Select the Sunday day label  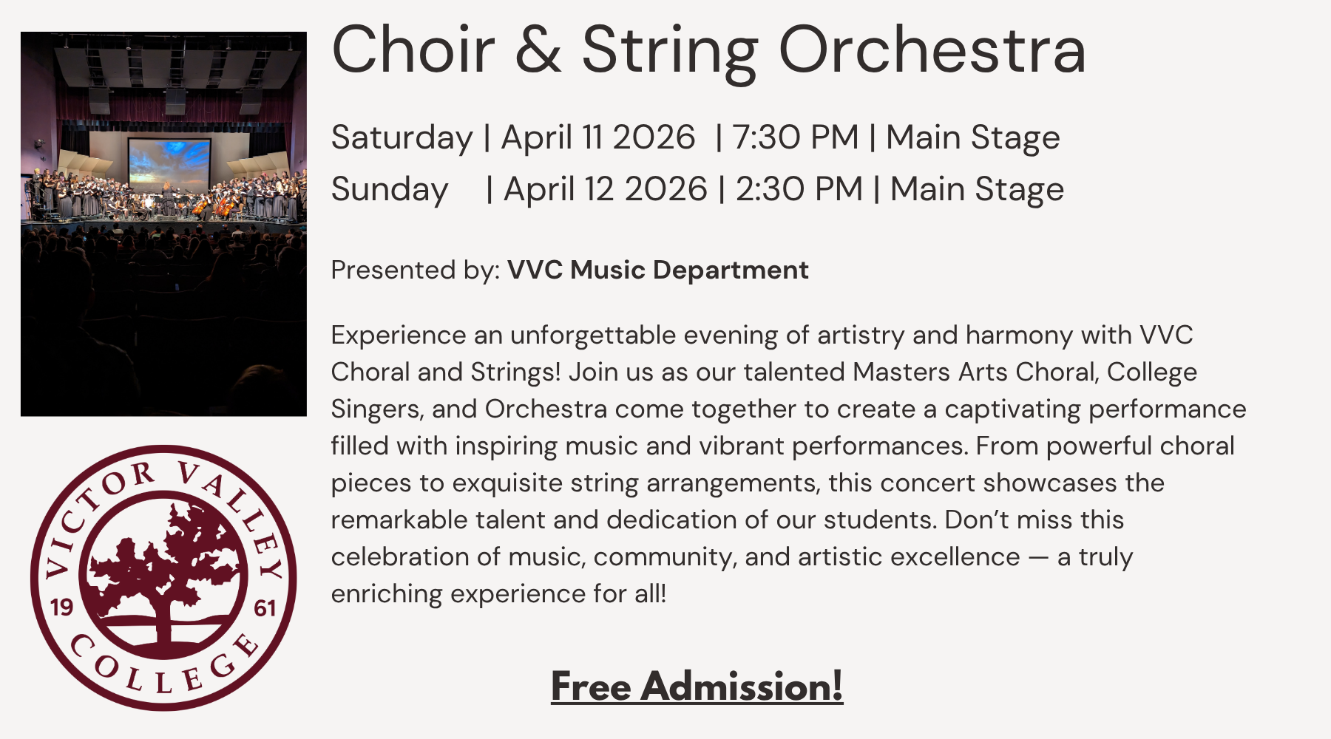(x=390, y=189)
